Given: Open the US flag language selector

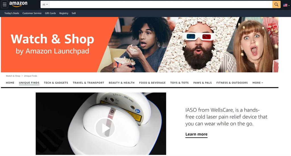Looking at the screenshot, I should tap(286, 5).
